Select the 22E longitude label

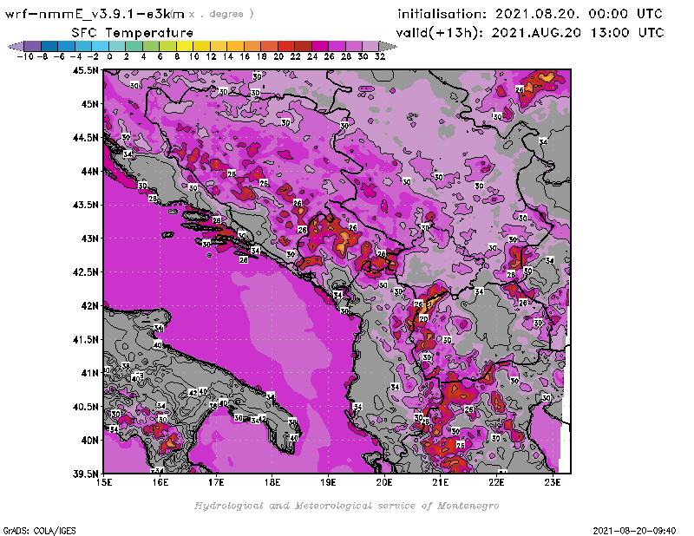[496, 483]
